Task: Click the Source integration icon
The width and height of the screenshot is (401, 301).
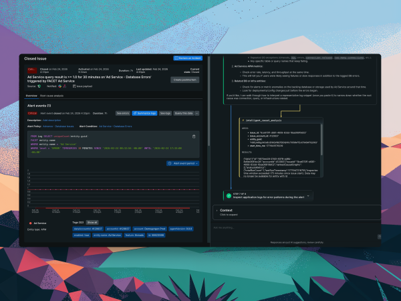Action: tap(39, 86)
